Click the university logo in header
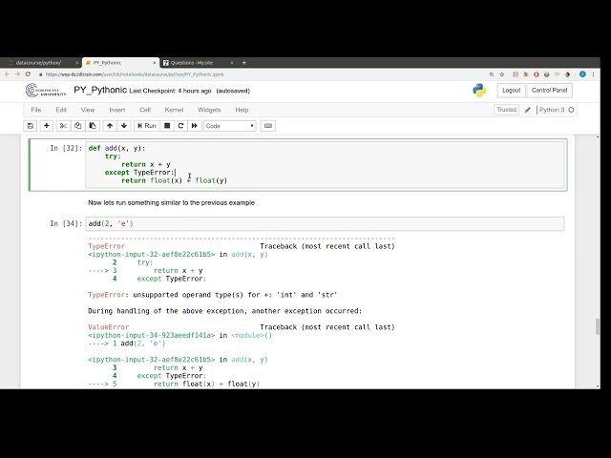 [x=46, y=91]
